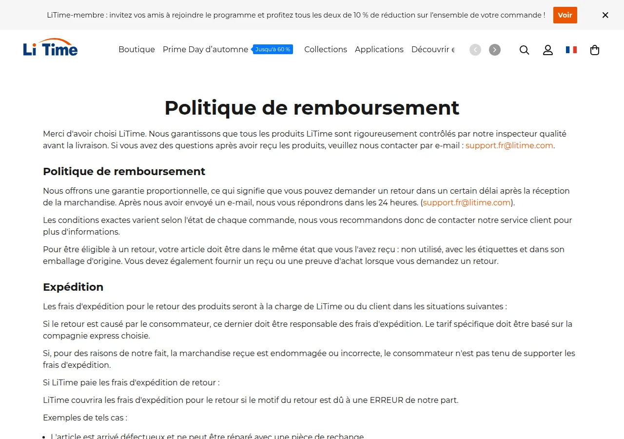Image resolution: width=624 pixels, height=439 pixels.
Task: Click the 'Si, pour des raisons de notre fait' paragraph
Action: tap(309, 359)
